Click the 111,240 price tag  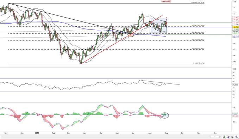pyautogui.click(x=235, y=24)
